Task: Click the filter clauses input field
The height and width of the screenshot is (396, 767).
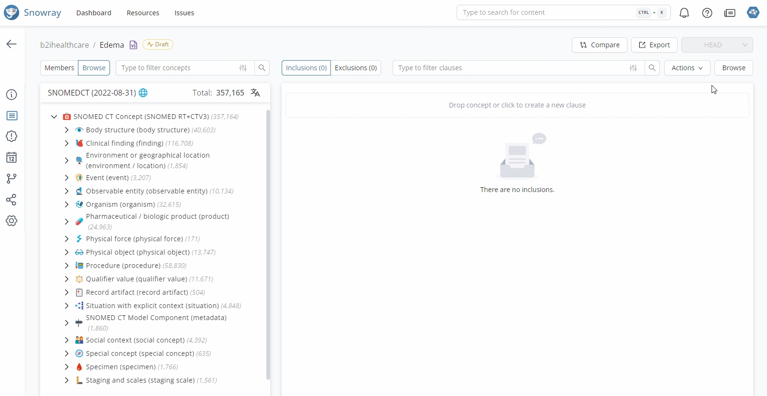Action: (509, 68)
